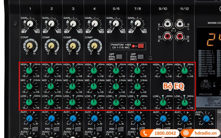Click the MID EQ knob on channel 7/8
The image size is (221, 138).
click(x=137, y=86)
